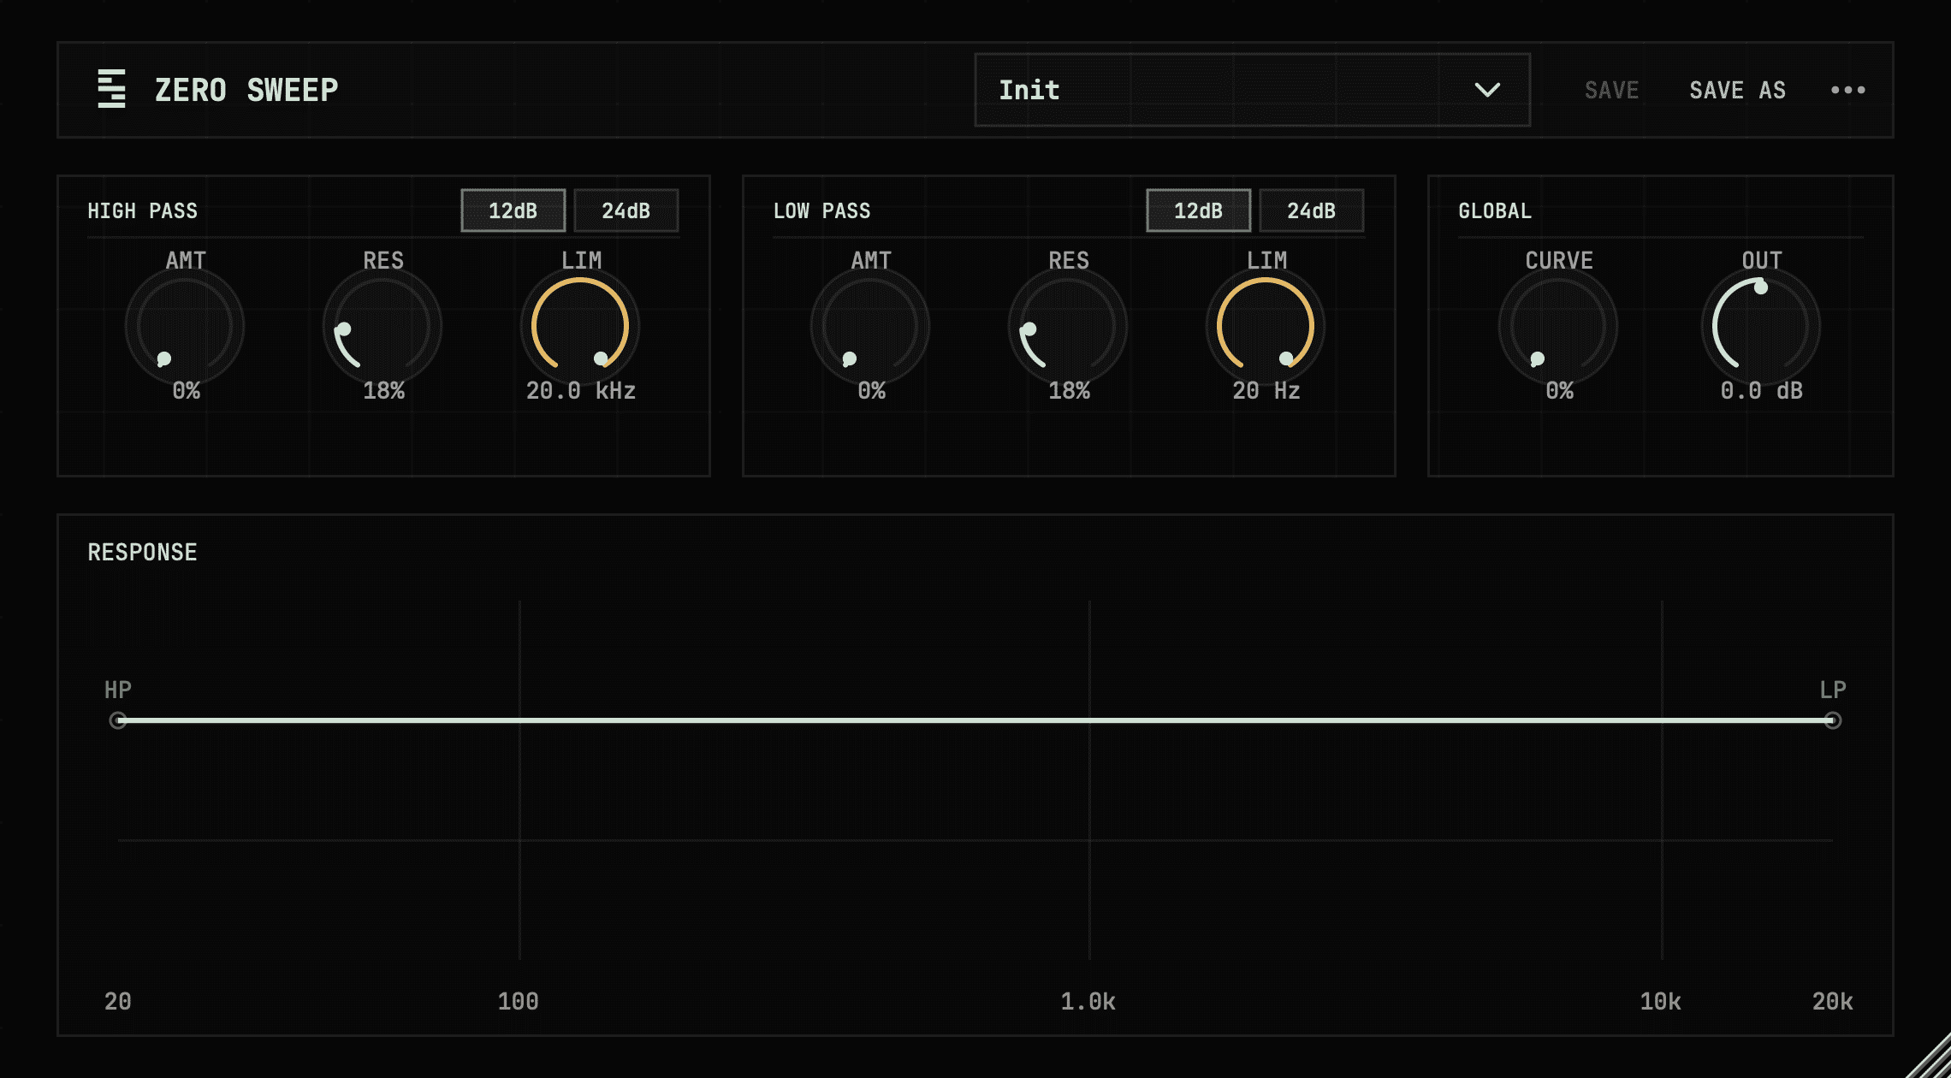Select 24dB slope for Low Pass
Viewport: 1951px width, 1078px height.
1311,210
